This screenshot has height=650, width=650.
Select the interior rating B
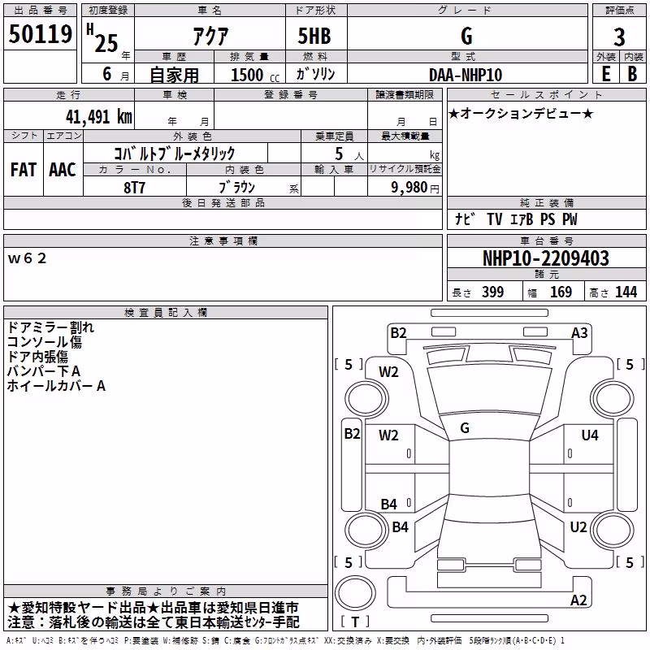(632, 74)
